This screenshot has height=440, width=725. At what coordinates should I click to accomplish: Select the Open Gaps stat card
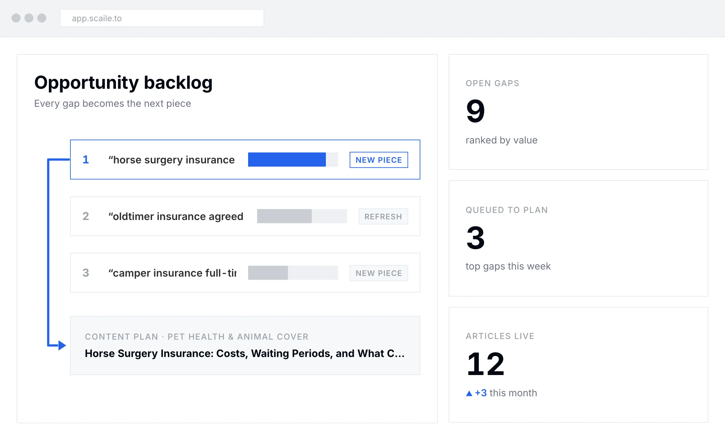[x=578, y=112]
